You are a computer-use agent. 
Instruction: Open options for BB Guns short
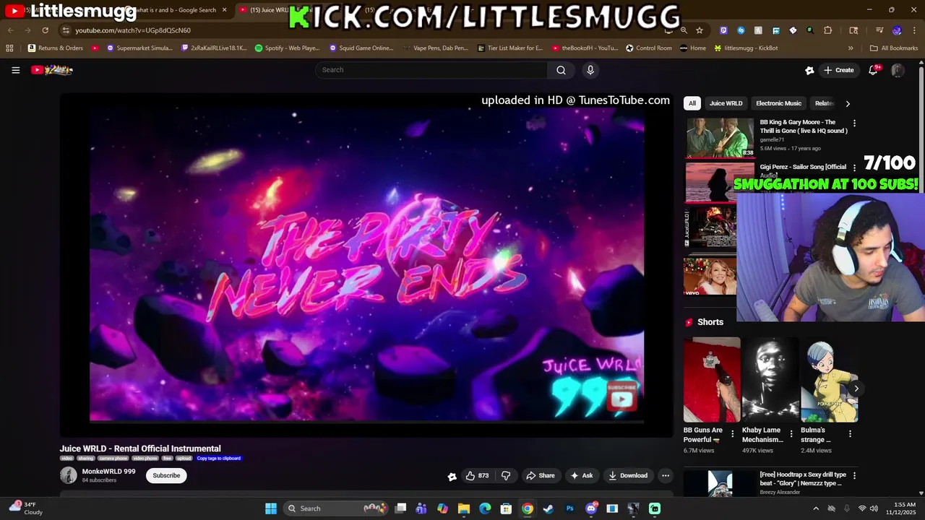[732, 434]
